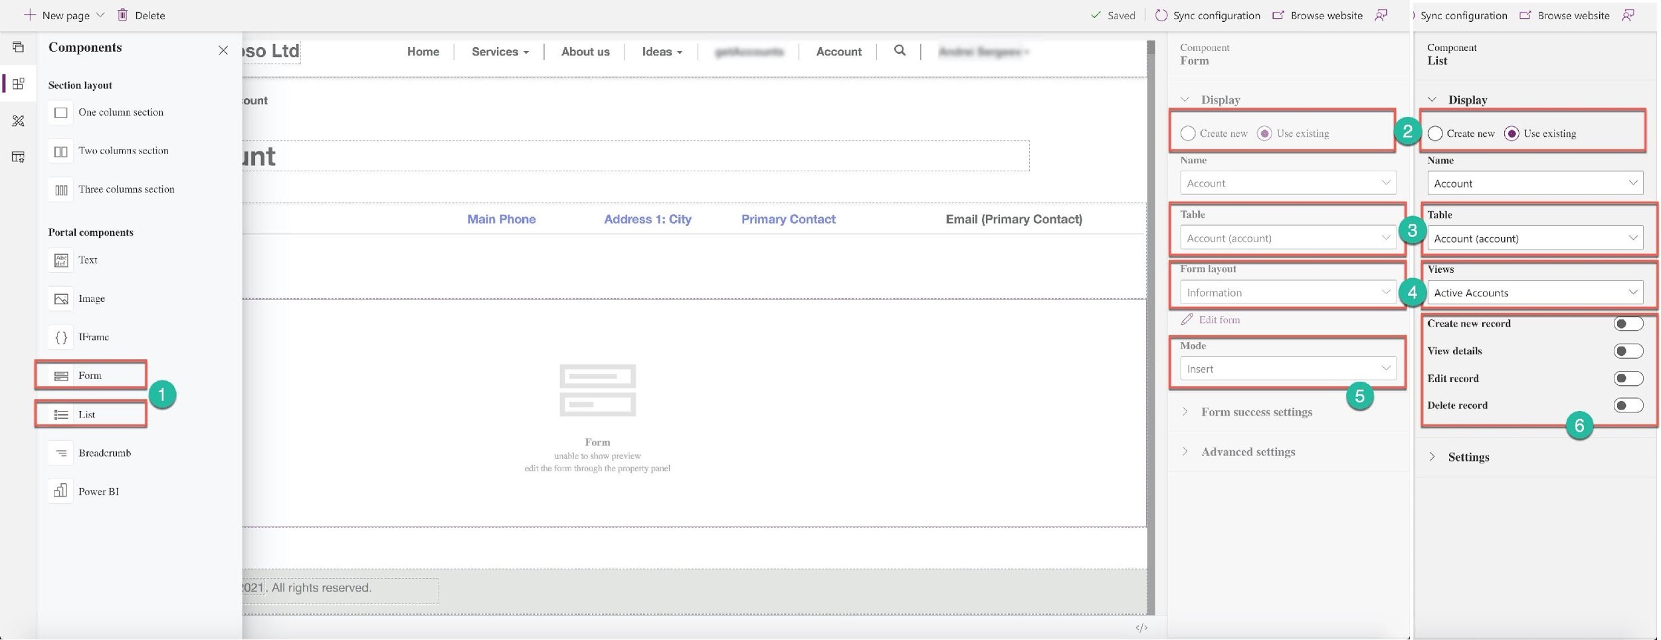Click the Edit form link
1661x640 pixels.
(x=1211, y=320)
